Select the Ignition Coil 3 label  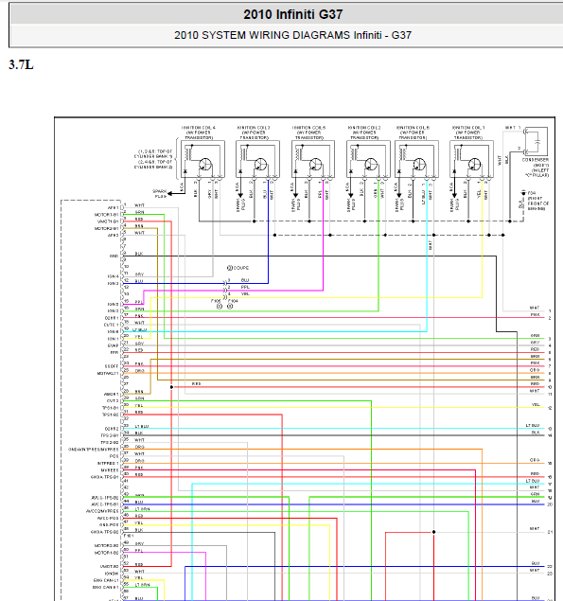pos(254,133)
